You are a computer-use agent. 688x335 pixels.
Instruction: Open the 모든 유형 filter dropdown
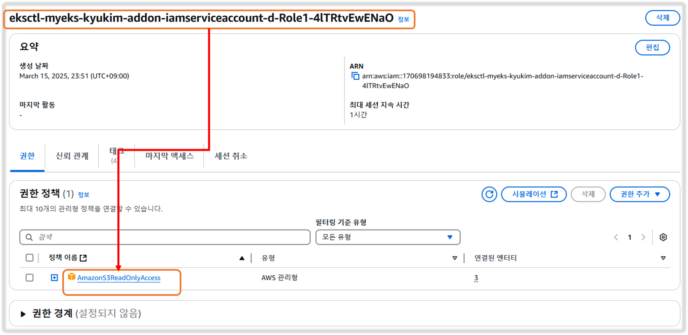click(388, 237)
